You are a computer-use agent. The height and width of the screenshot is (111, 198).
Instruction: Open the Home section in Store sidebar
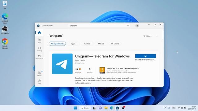click(39, 33)
